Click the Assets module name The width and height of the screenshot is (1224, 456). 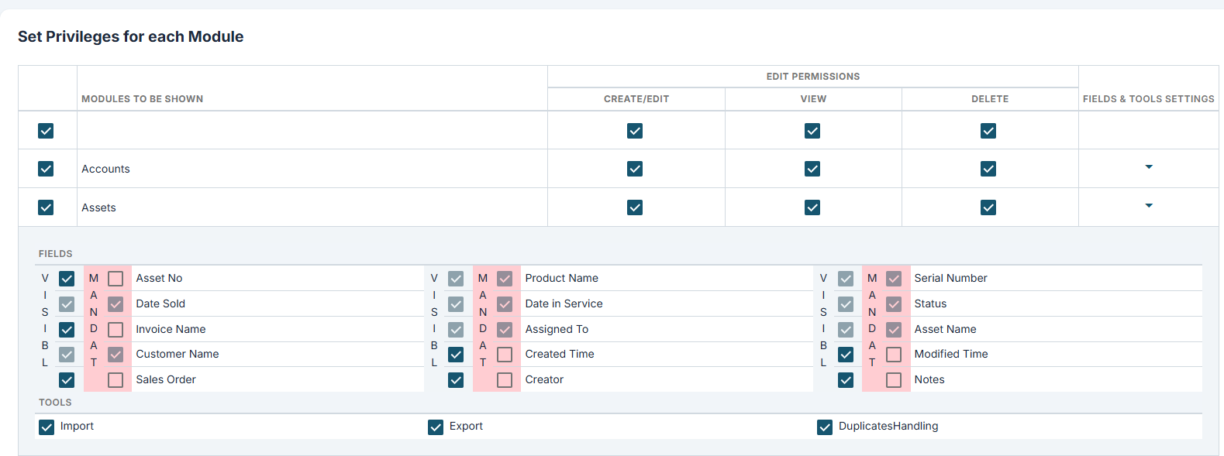(98, 207)
